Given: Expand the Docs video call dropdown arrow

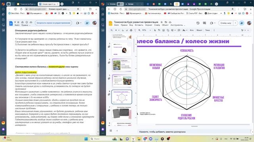Looking at the screenshot, I should tap(81, 23).
